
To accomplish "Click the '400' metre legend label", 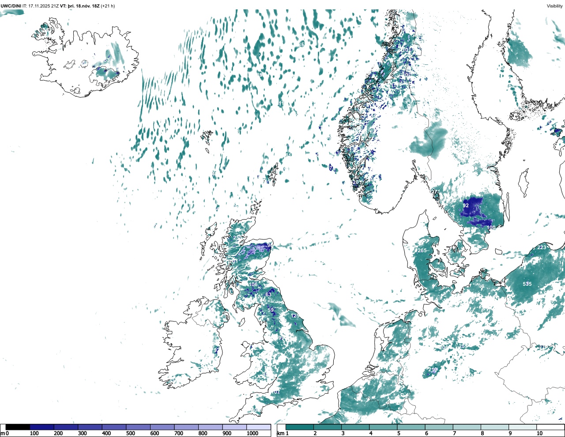I will pyautogui.click(x=106, y=433).
